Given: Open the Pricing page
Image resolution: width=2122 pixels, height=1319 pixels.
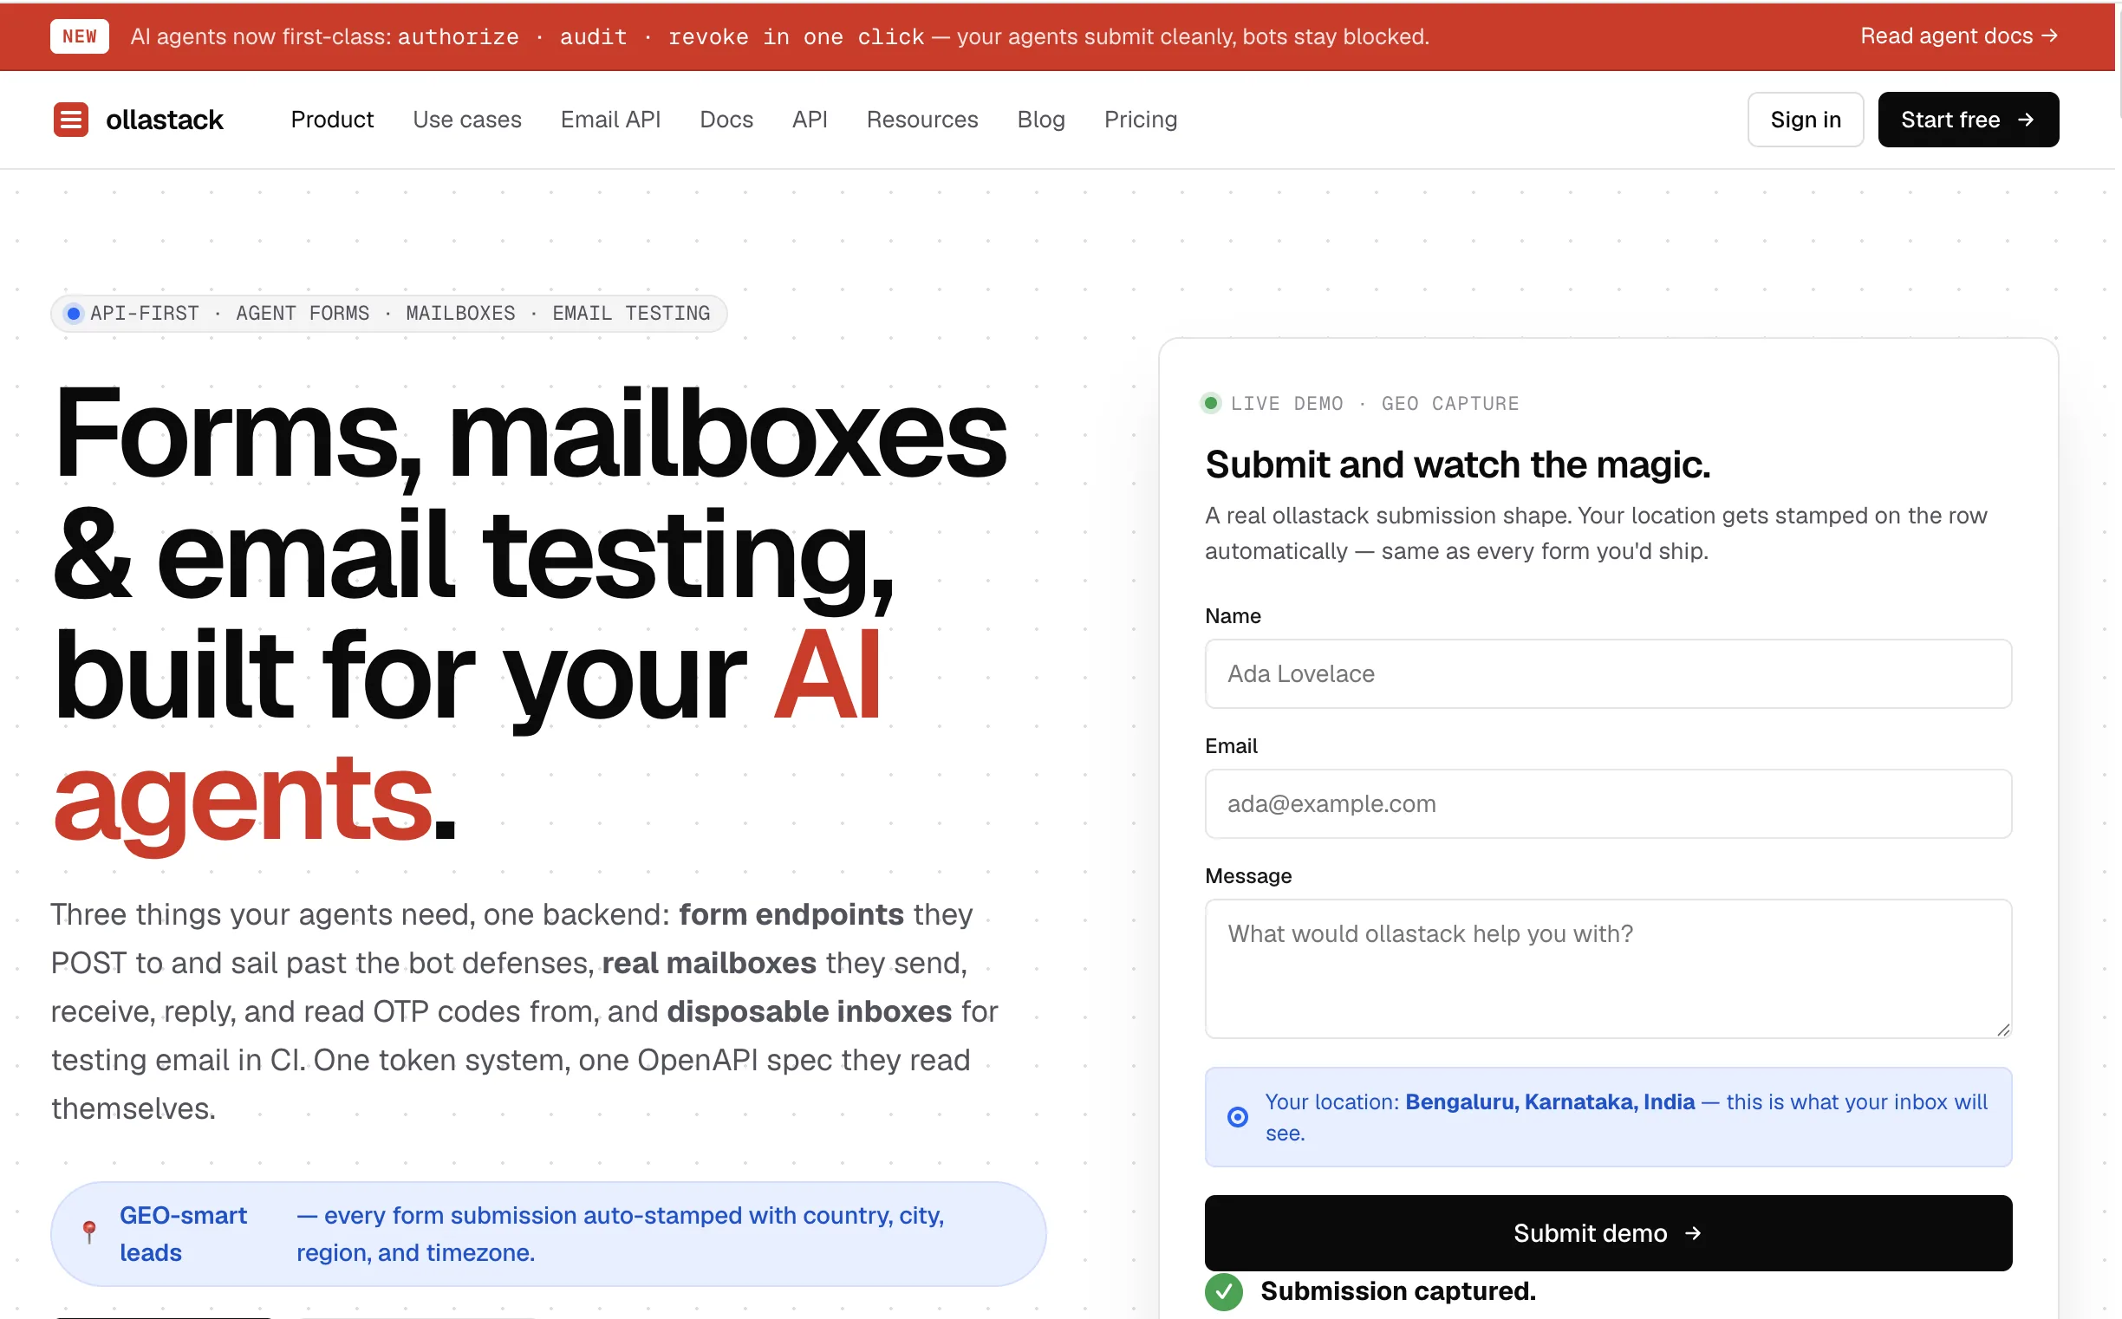Looking at the screenshot, I should tap(1140, 120).
